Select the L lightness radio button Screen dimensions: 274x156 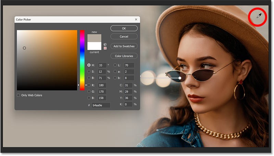click(115, 65)
